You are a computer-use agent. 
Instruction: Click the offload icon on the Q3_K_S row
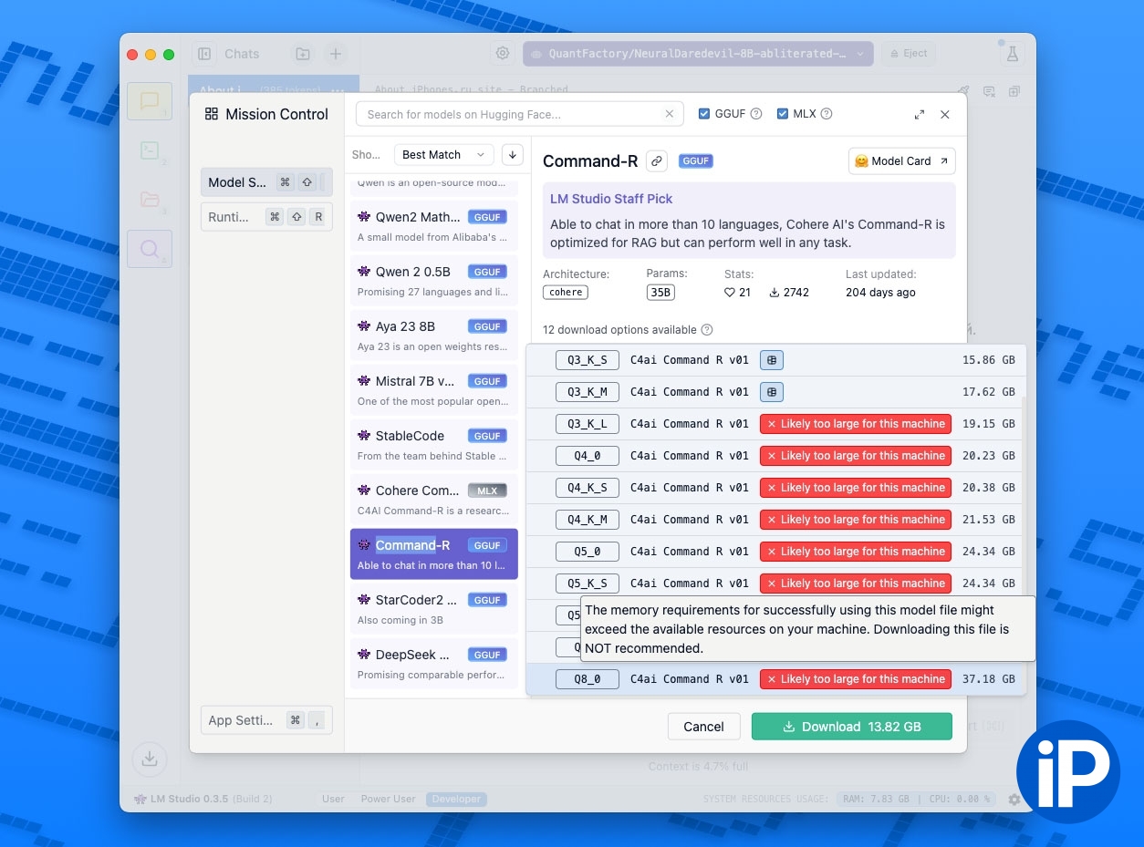(772, 360)
